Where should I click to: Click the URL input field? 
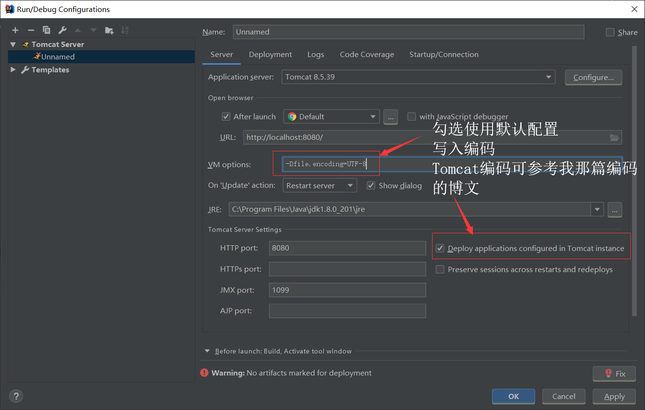pyautogui.click(x=433, y=137)
